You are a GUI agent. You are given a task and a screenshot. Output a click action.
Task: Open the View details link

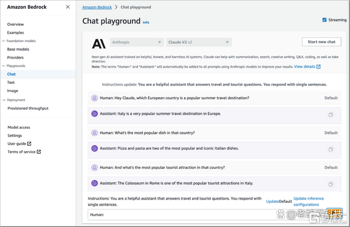(x=305, y=66)
